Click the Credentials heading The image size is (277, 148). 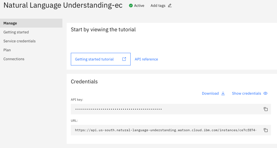(84, 82)
